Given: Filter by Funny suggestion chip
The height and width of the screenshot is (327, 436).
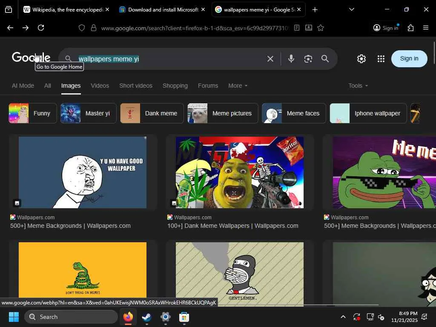Looking at the screenshot, I should [x=33, y=113].
